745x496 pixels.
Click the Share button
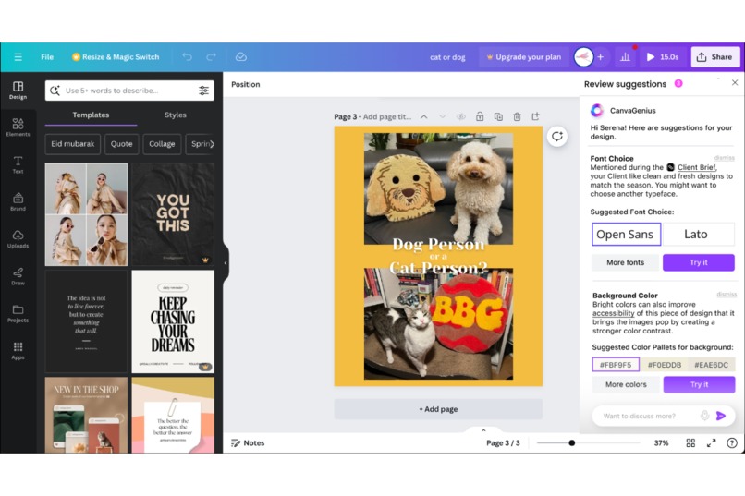[714, 57]
